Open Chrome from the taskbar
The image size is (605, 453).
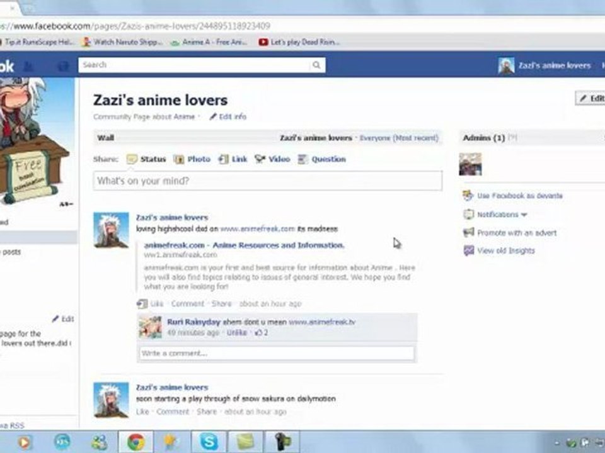click(x=136, y=442)
